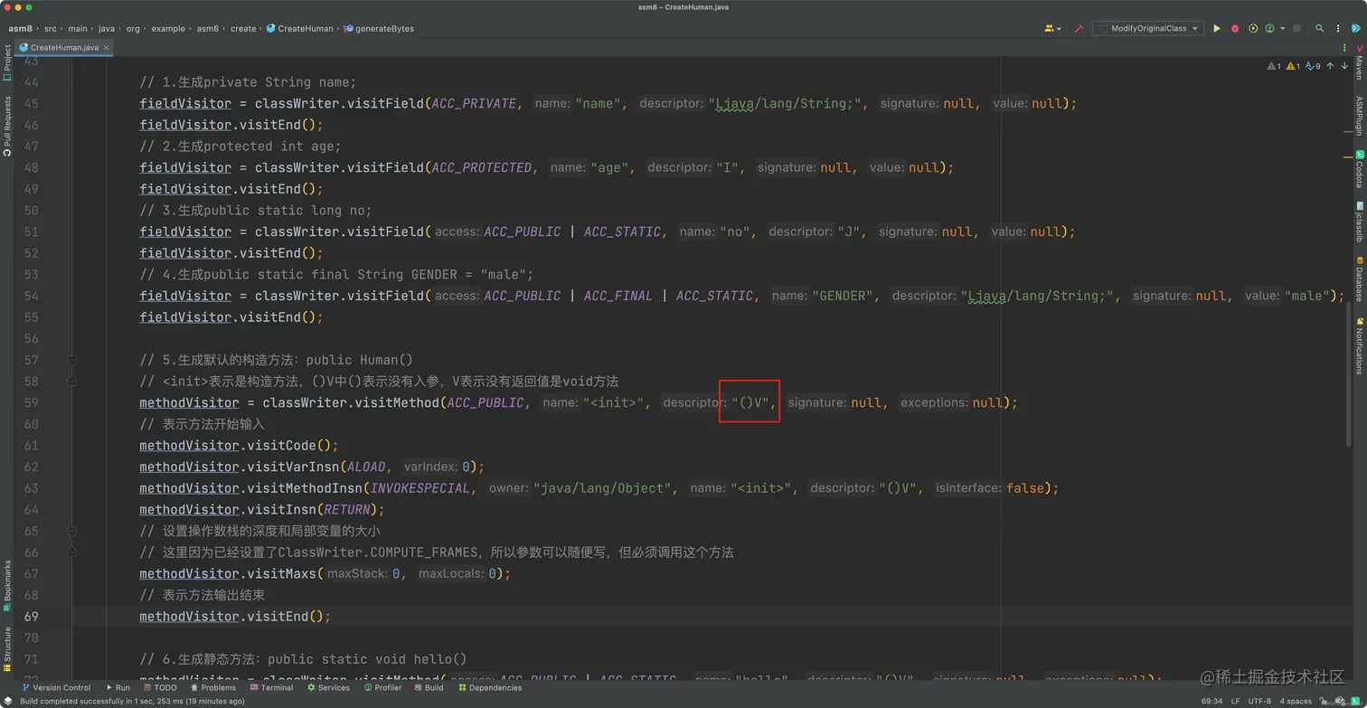Click generateBytes method breadcrumb
This screenshot has width=1367, height=708.
click(378, 29)
